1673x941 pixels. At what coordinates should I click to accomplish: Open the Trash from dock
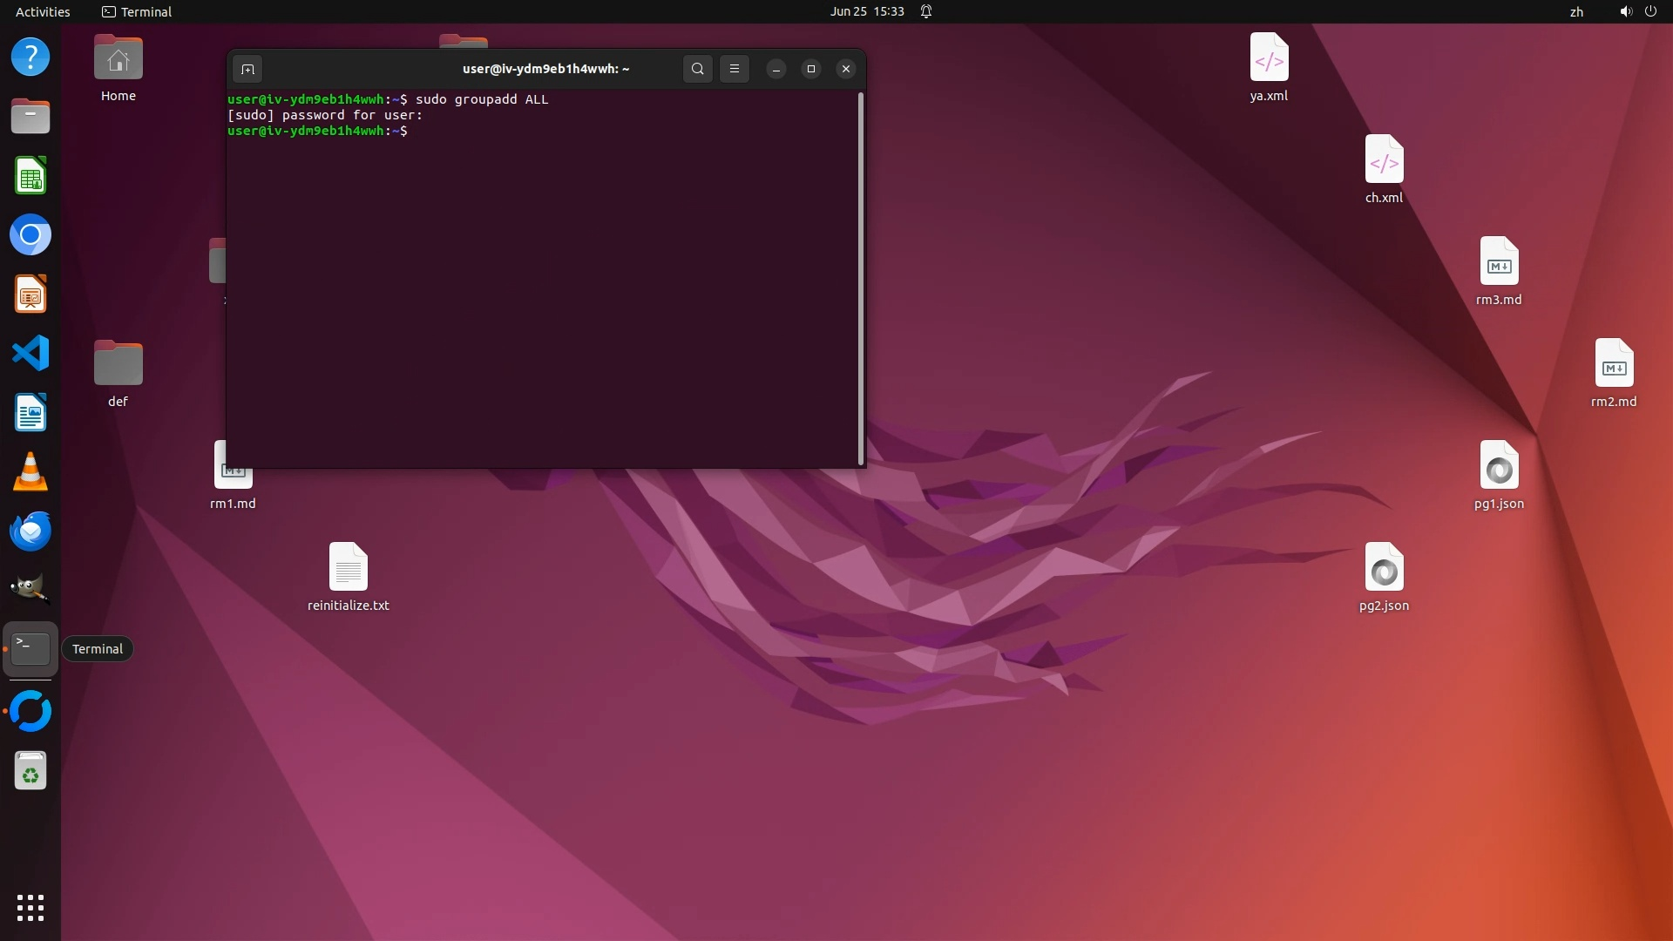[x=30, y=771]
